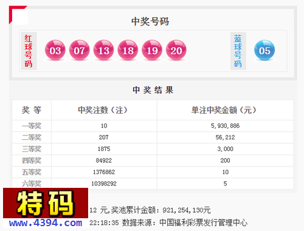This screenshot has width=304, height=231.
Task: Click red ball number 03
Action: coord(55,50)
